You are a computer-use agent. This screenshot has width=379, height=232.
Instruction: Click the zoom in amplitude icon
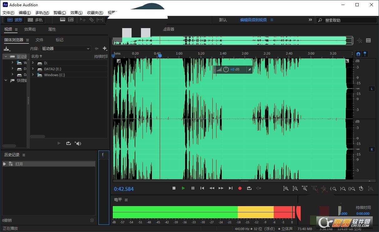286,189
